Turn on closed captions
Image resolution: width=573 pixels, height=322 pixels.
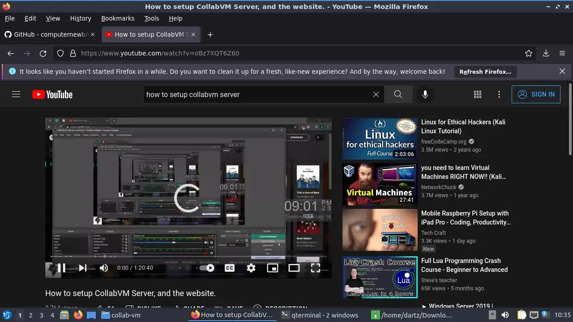pos(230,268)
